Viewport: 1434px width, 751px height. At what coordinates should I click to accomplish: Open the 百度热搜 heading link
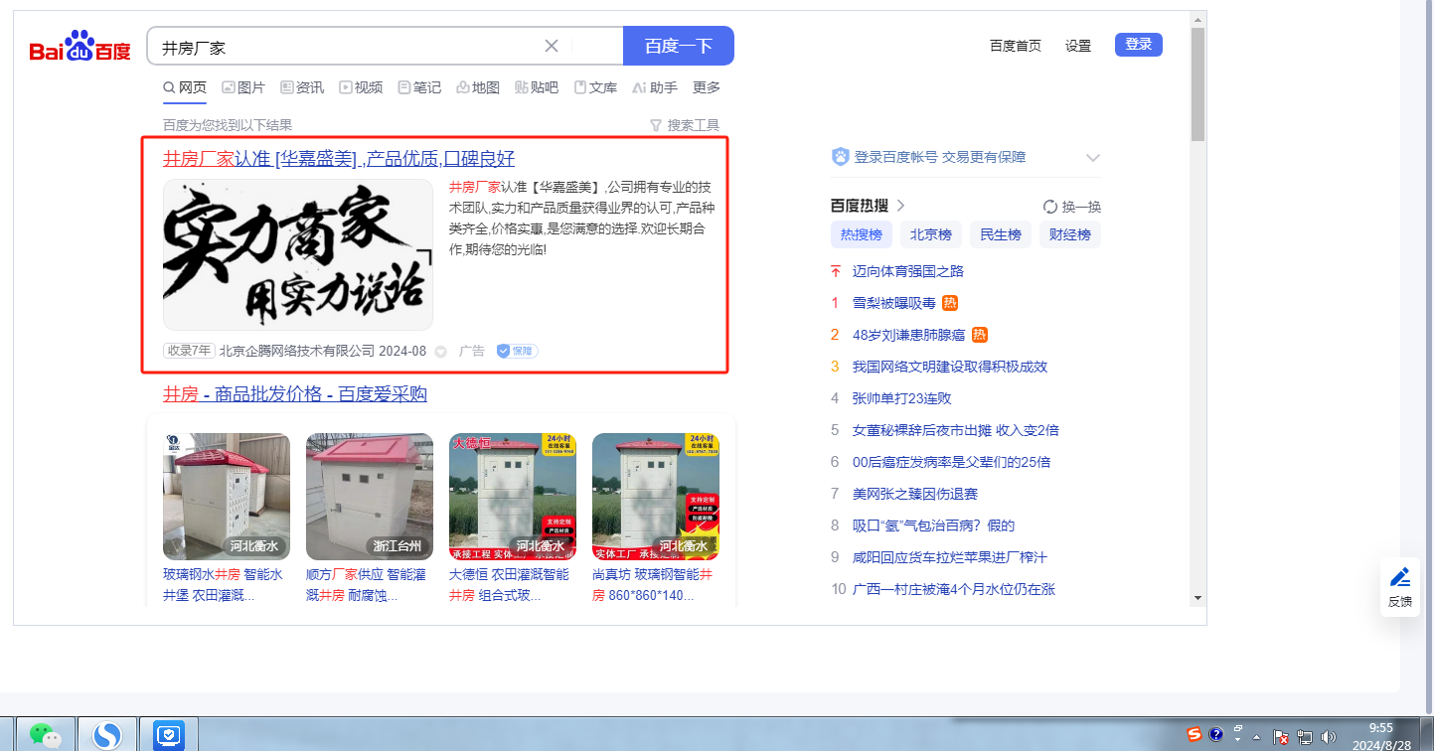pyautogui.click(x=868, y=207)
